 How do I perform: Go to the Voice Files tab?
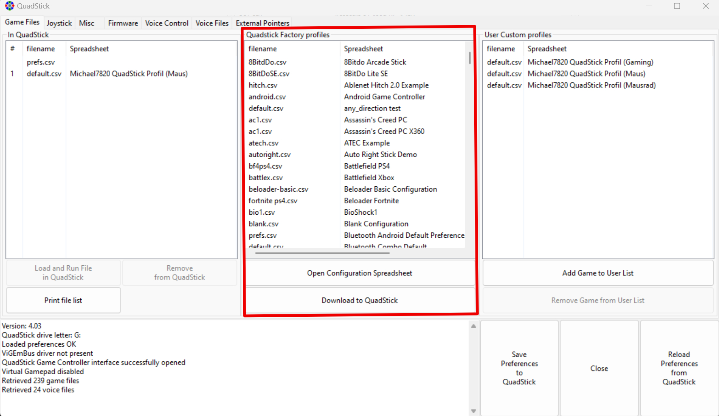212,23
